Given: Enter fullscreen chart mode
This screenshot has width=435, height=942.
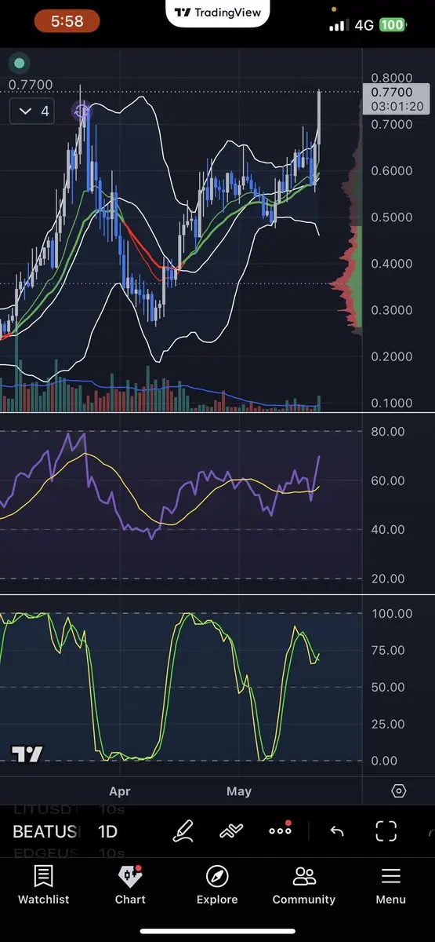Looking at the screenshot, I should pos(386,831).
